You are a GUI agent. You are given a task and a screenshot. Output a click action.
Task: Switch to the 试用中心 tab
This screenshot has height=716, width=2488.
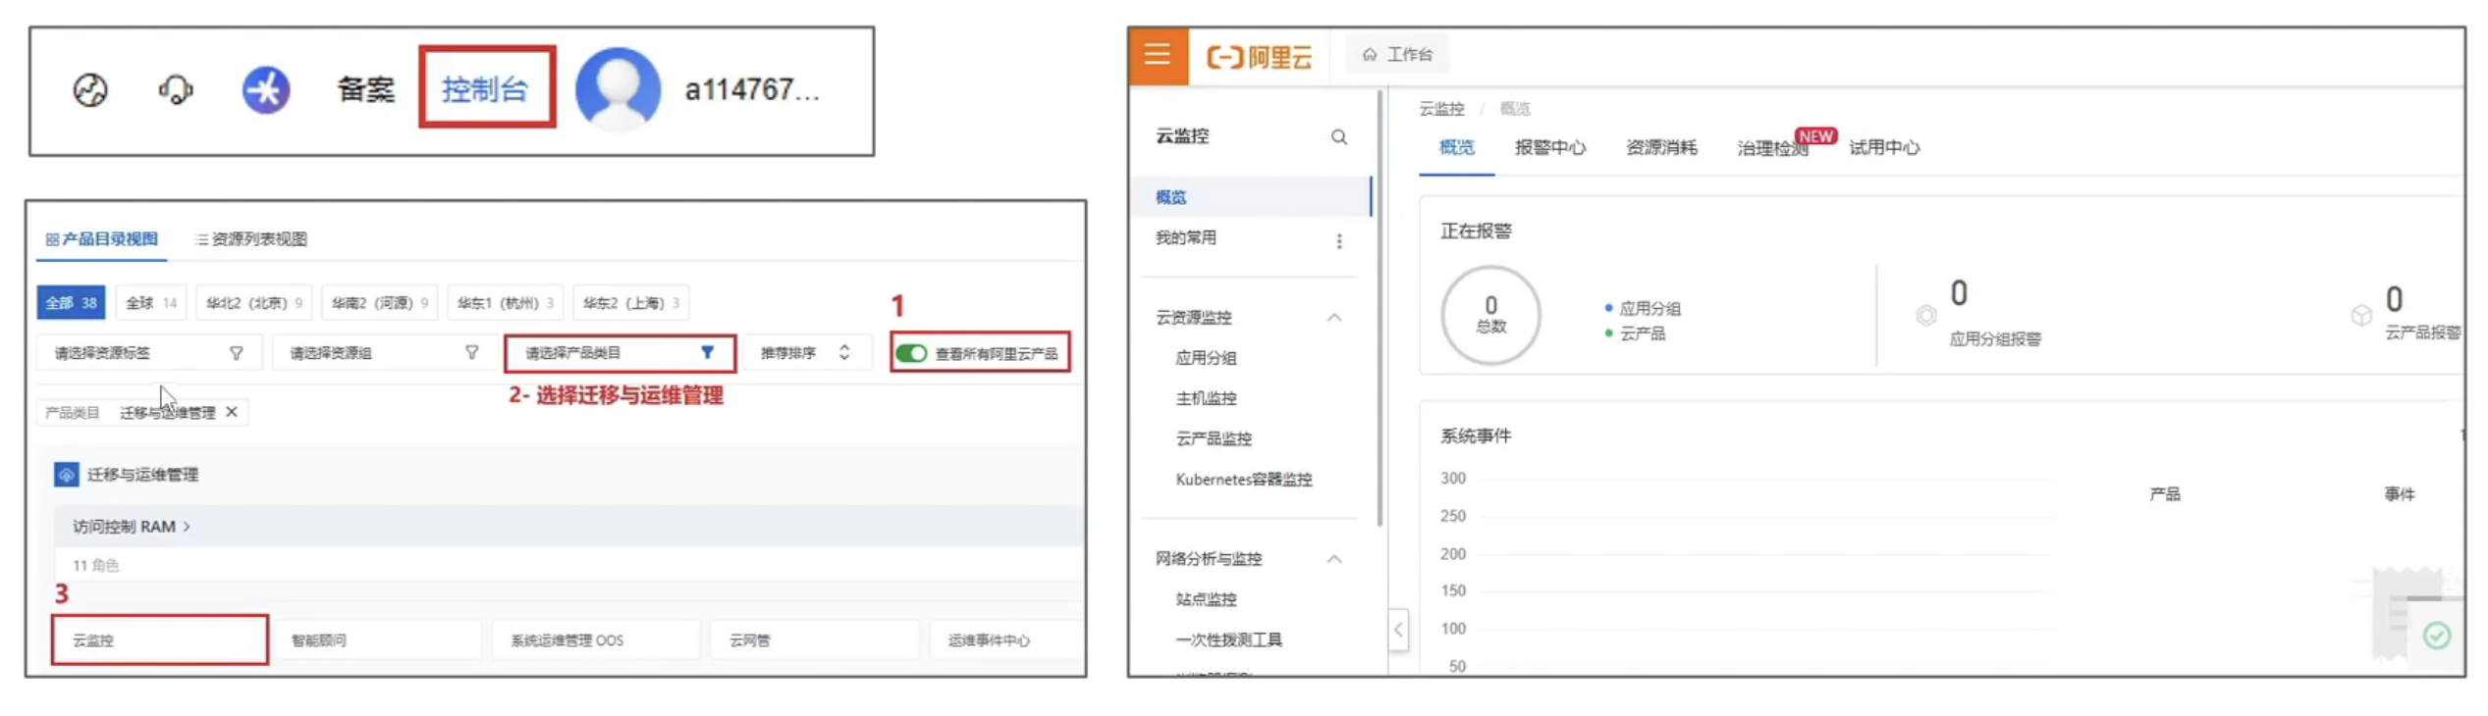(1884, 147)
